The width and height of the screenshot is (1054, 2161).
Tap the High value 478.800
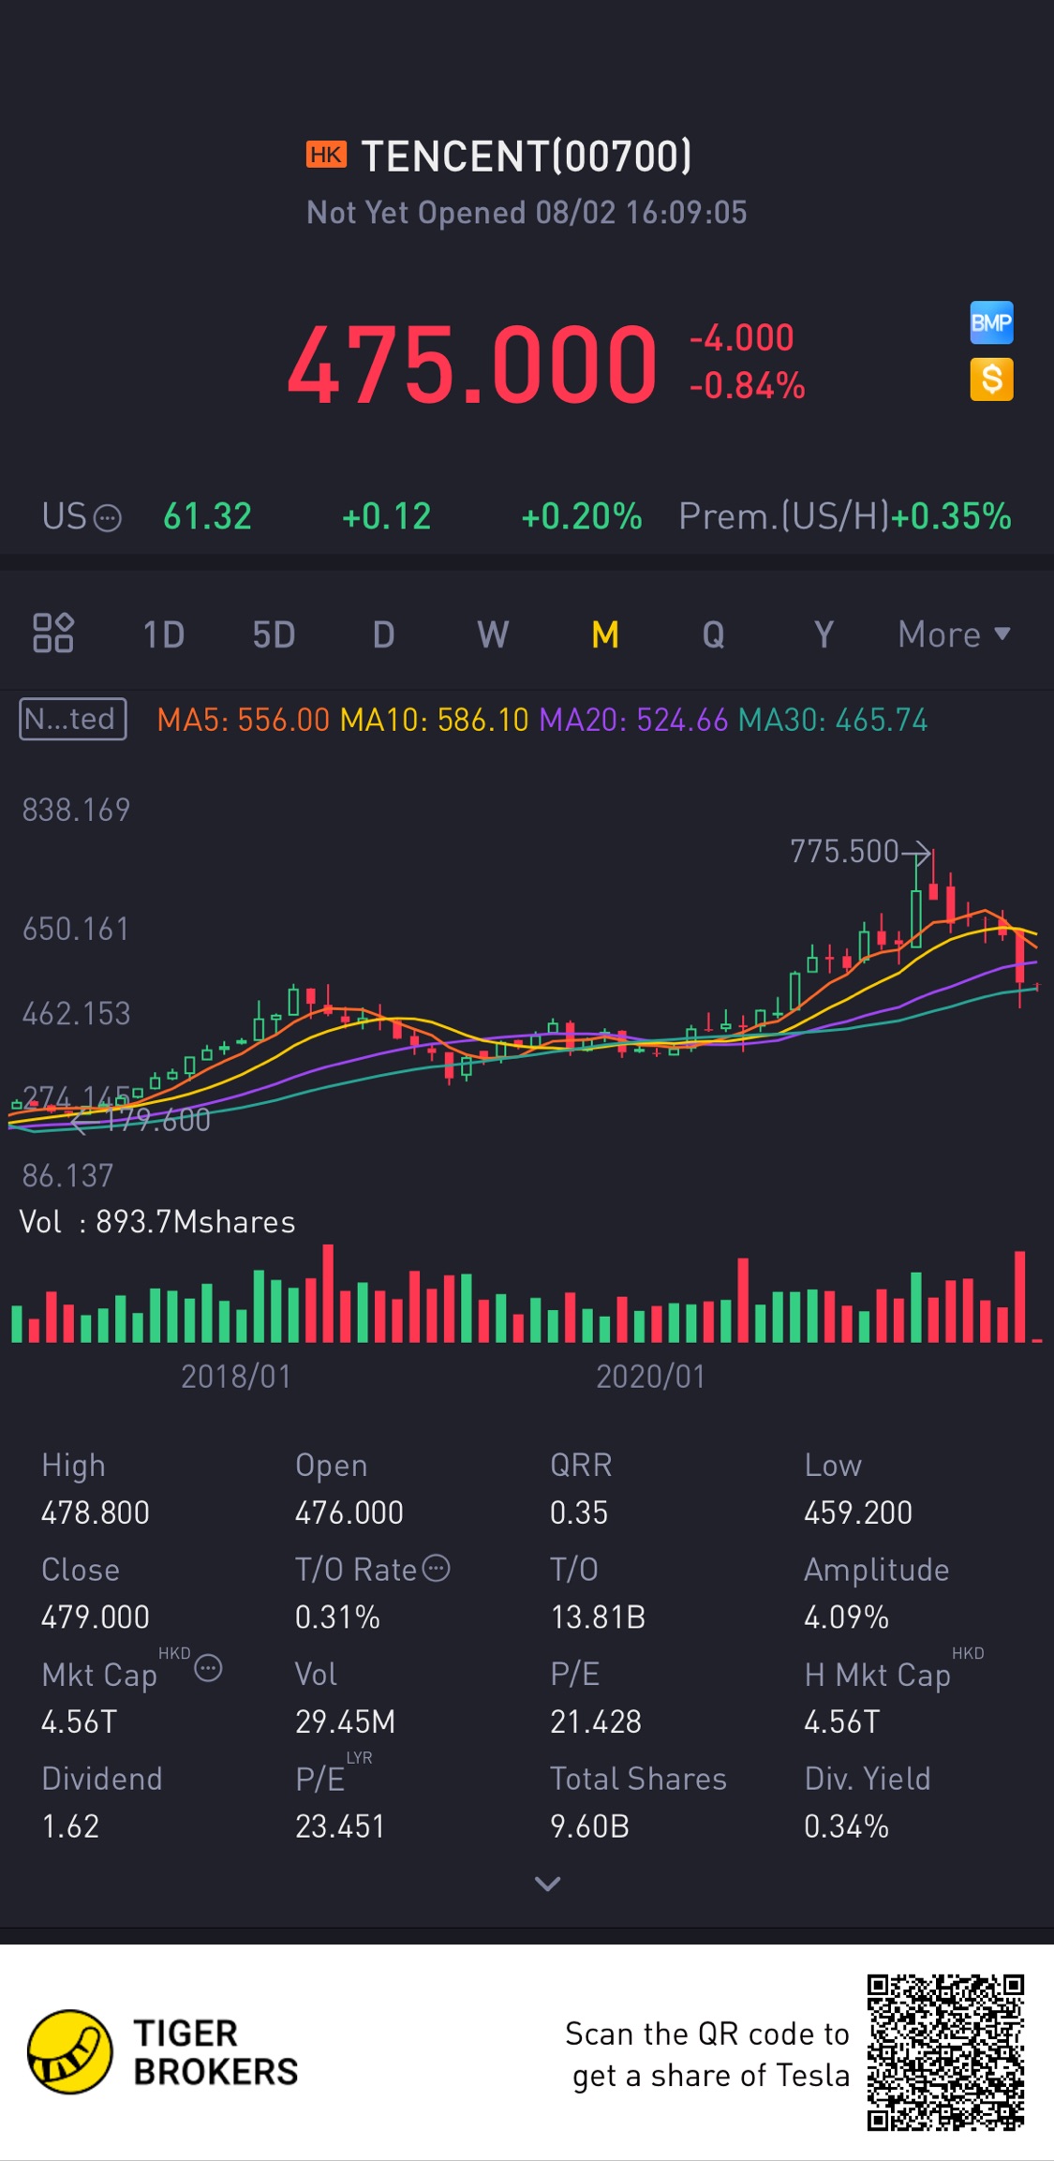tap(96, 1513)
